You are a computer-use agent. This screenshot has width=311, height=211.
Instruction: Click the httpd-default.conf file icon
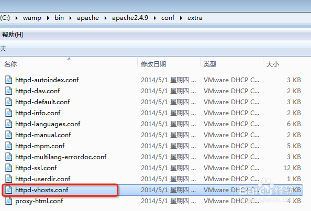[8, 102]
